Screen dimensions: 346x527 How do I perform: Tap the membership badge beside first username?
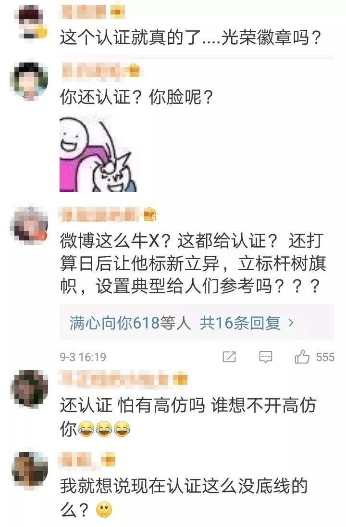tap(117, 13)
